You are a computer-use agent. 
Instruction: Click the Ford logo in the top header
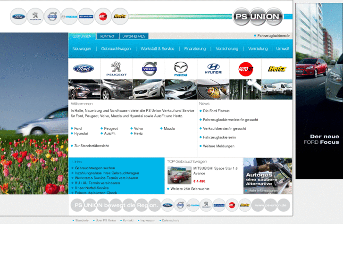point(18,17)
